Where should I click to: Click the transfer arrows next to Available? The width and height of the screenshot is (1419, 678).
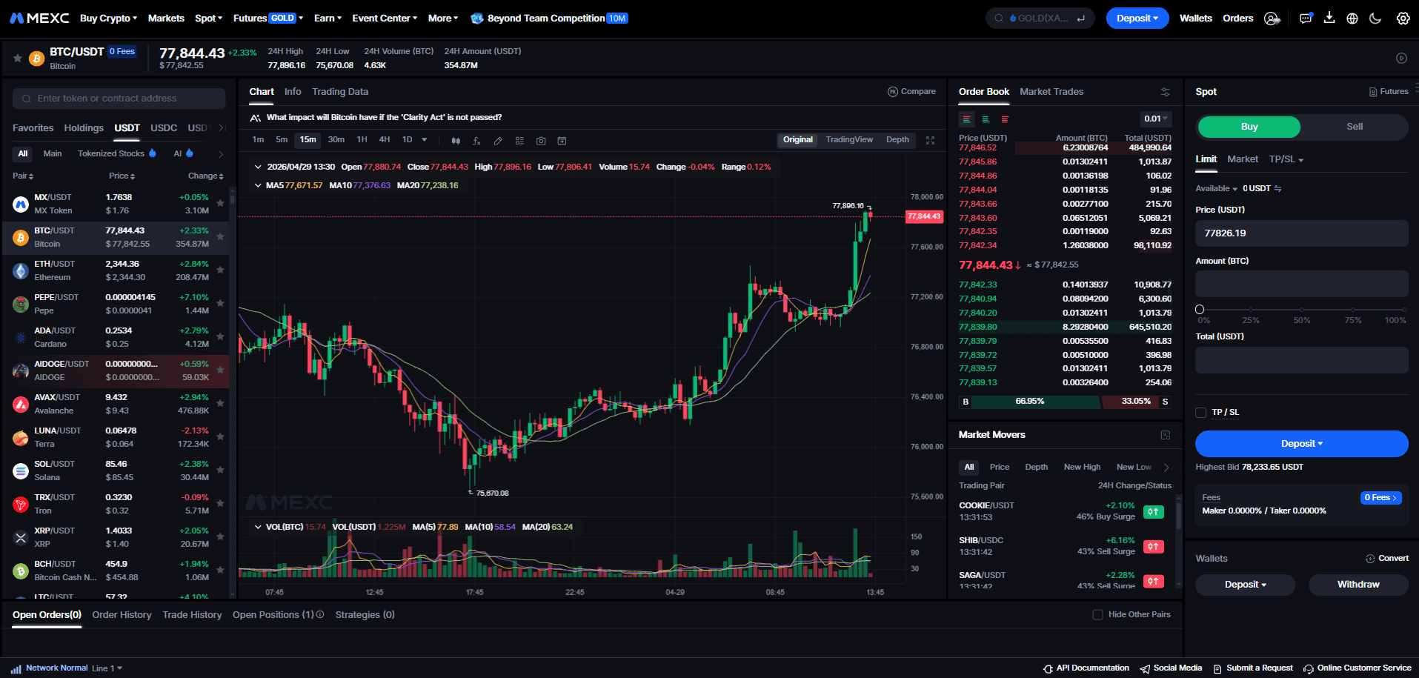[1277, 189]
